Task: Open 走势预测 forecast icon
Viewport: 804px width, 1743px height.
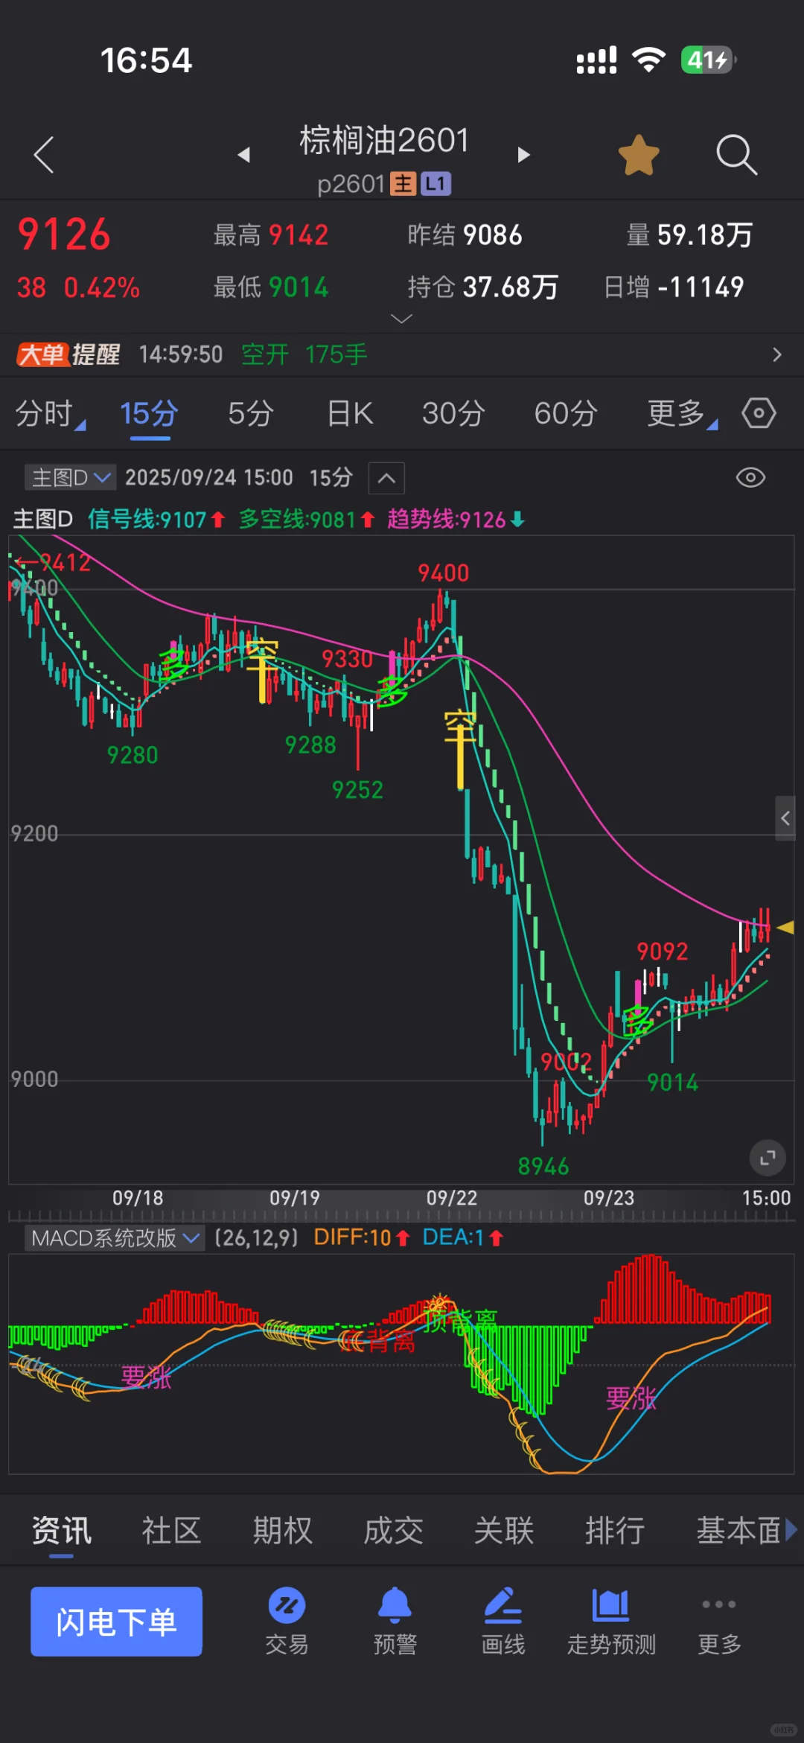Action: tap(611, 1621)
